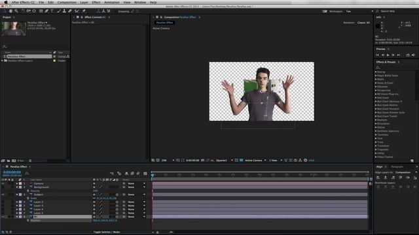Viewport: 419px width, 235px height.
Task: Expand the Camera layer properties
Action: [x=17, y=183]
